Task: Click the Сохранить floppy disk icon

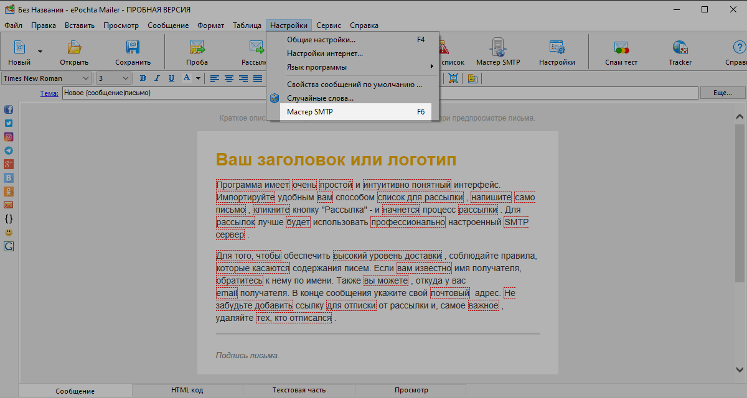Action: pos(133,47)
